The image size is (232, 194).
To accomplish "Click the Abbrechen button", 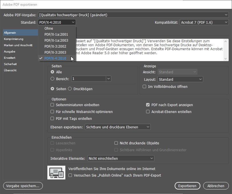I will coord(216,186).
